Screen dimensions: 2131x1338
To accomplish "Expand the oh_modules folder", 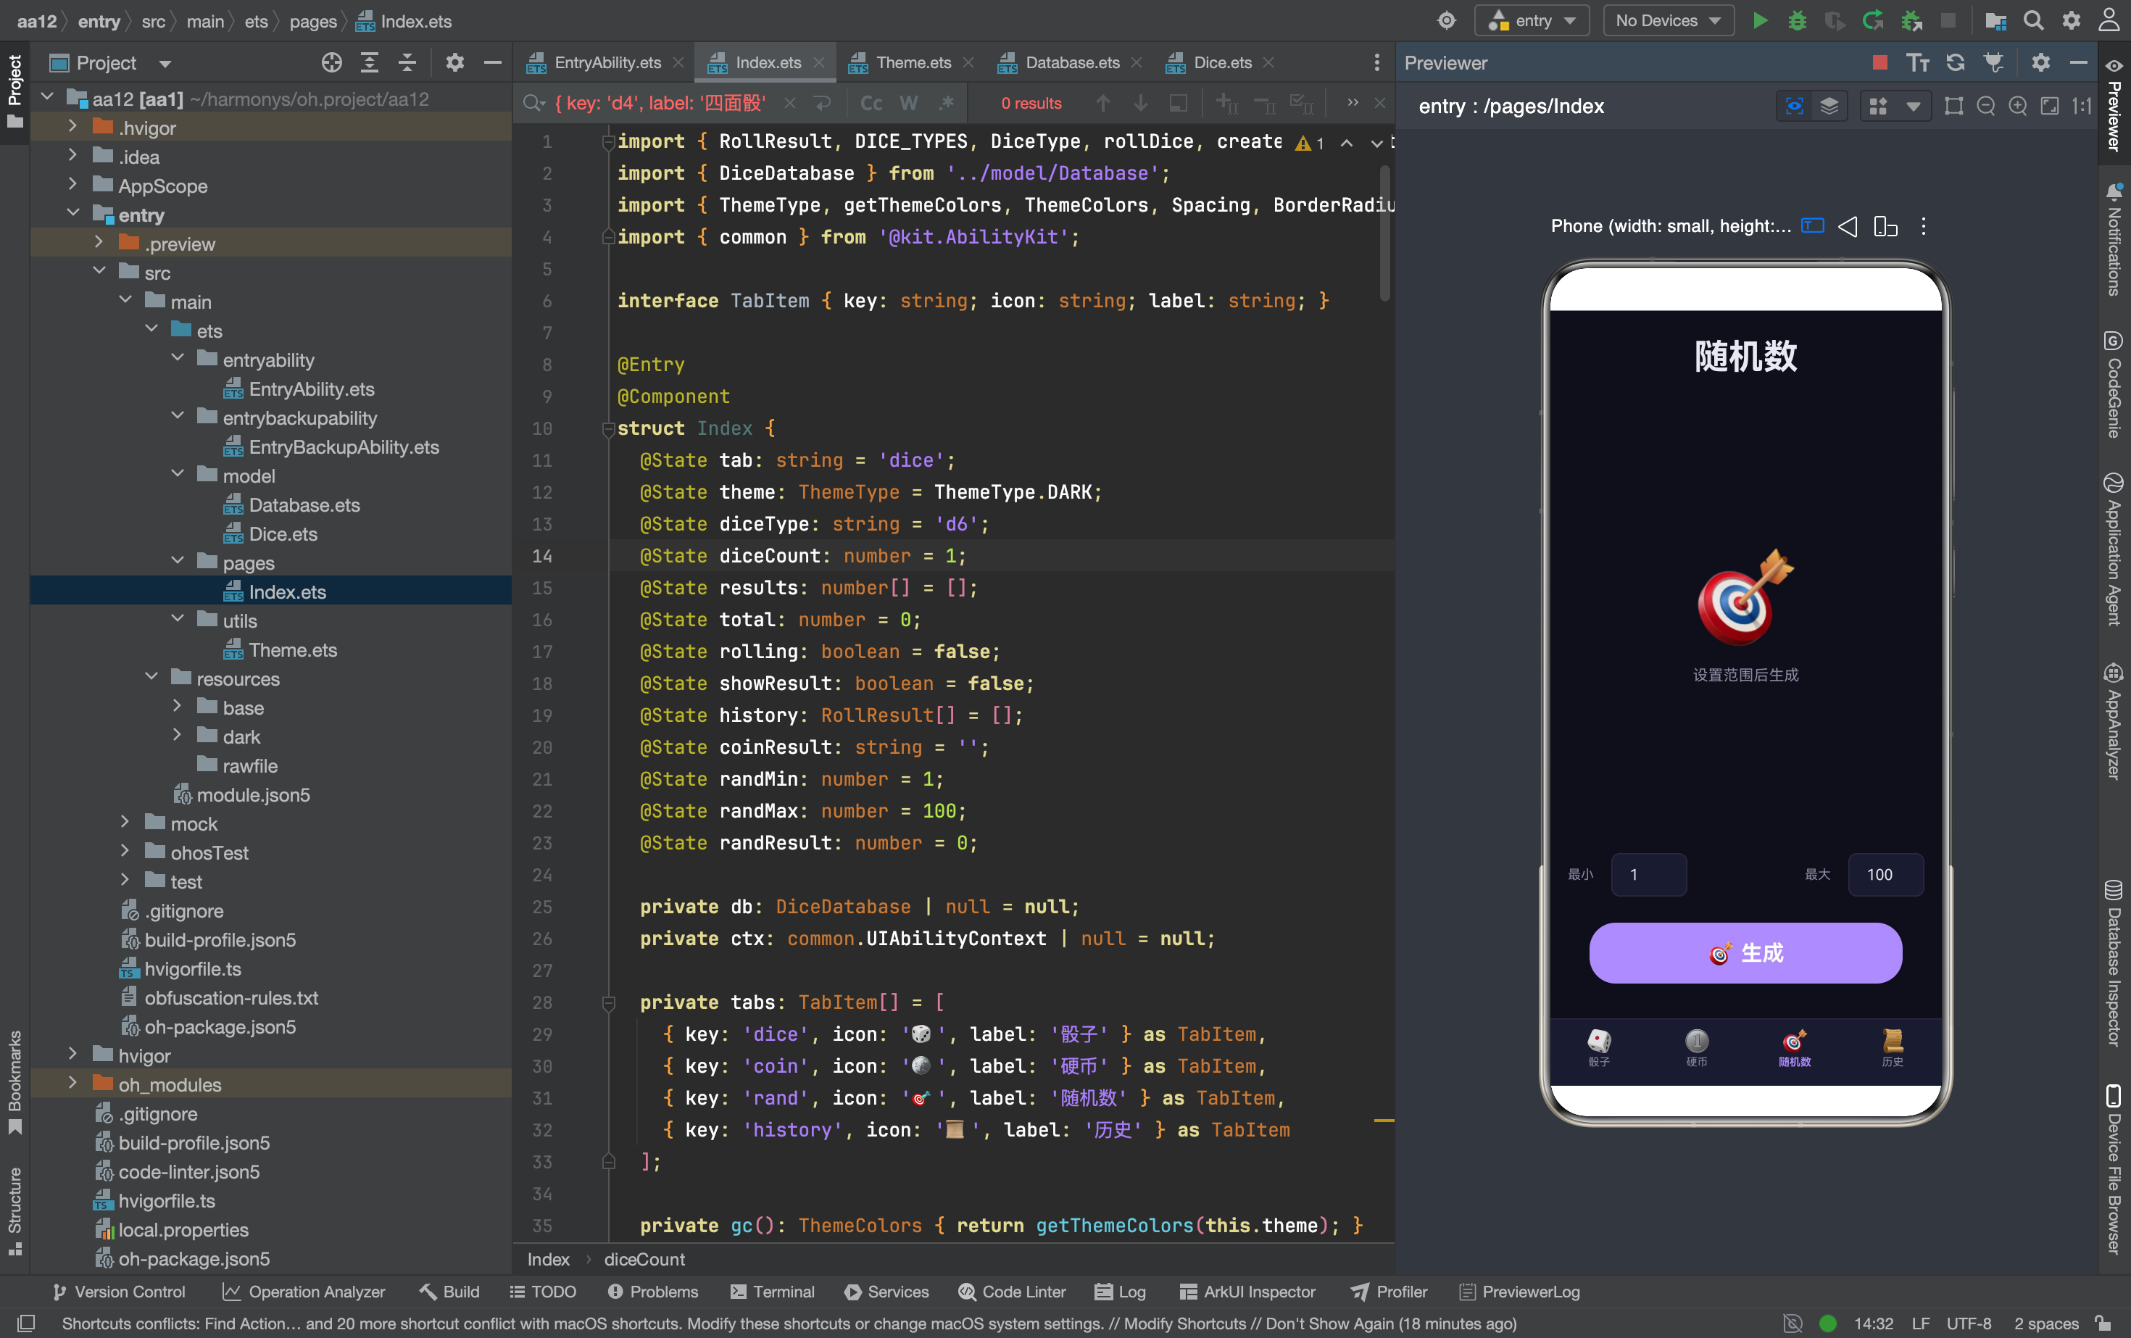I will pos(72,1084).
